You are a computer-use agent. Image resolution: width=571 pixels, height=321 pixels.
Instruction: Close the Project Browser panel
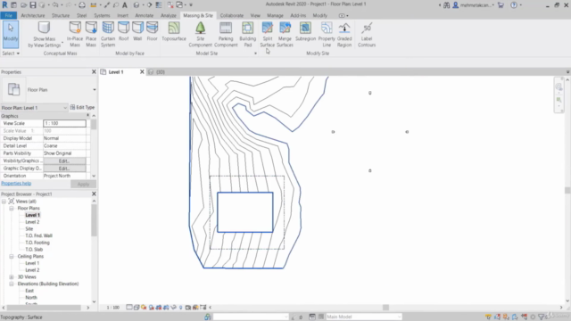(94, 194)
